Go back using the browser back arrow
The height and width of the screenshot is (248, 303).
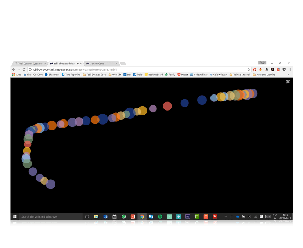tap(14, 69)
